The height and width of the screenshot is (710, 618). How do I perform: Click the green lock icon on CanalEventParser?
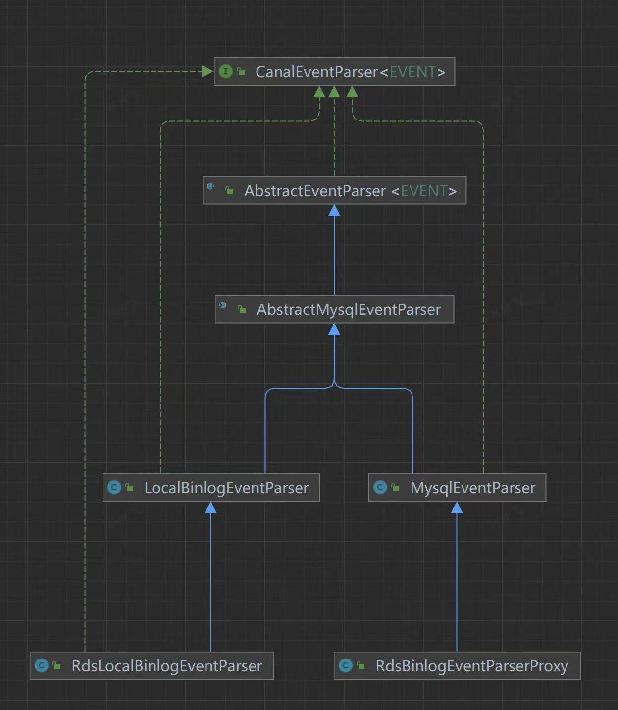point(241,72)
